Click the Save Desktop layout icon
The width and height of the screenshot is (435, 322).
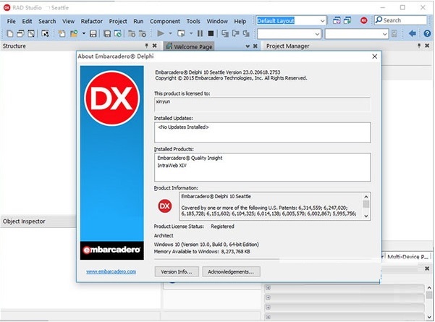click(x=337, y=20)
